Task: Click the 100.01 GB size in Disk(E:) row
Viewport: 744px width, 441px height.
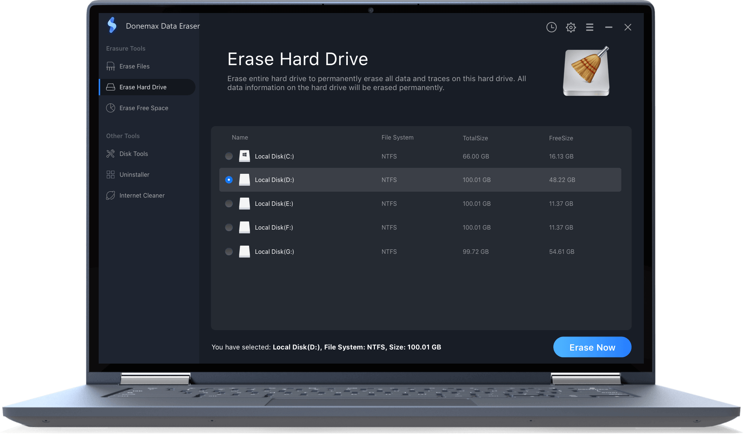Action: [477, 204]
